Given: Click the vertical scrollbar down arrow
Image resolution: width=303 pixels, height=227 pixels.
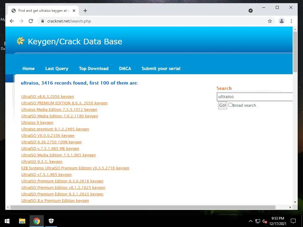Looking at the screenshot, I should coord(295,202).
